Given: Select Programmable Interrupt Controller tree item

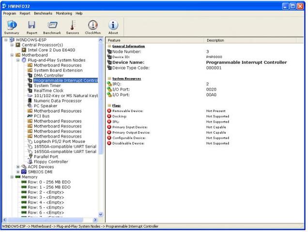Looking at the screenshot, I should point(65,80).
